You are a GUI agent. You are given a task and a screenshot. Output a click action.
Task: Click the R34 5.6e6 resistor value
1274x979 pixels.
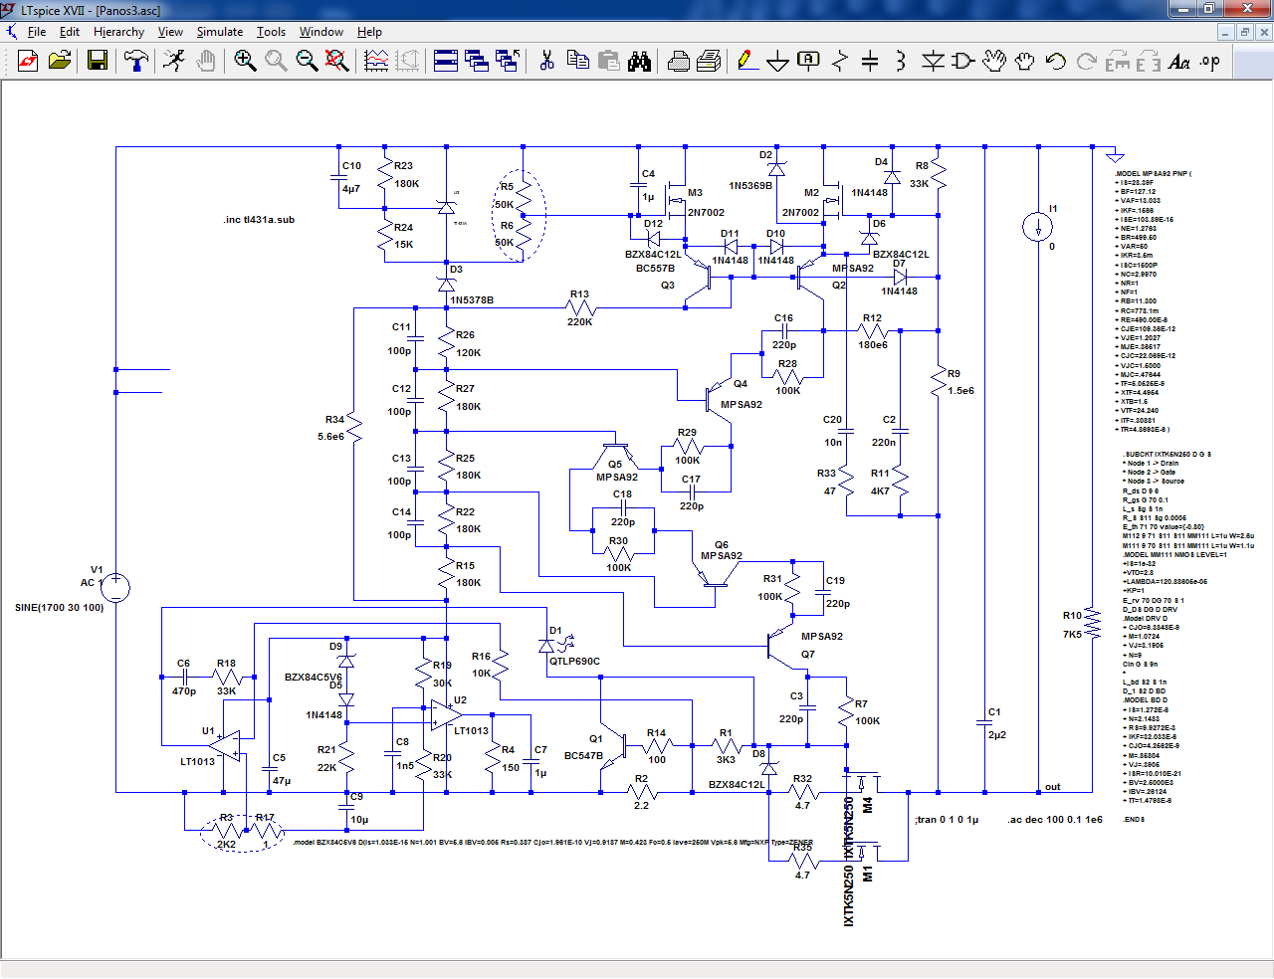coord(331,437)
